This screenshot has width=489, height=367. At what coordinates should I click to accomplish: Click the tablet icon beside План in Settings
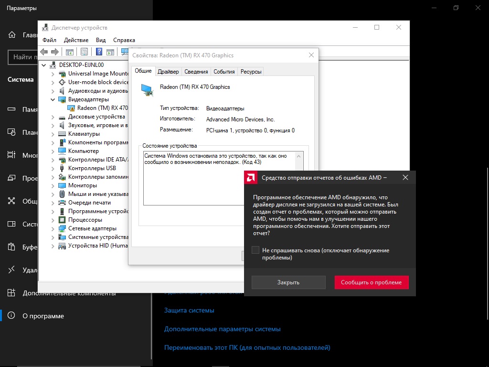coord(11,132)
